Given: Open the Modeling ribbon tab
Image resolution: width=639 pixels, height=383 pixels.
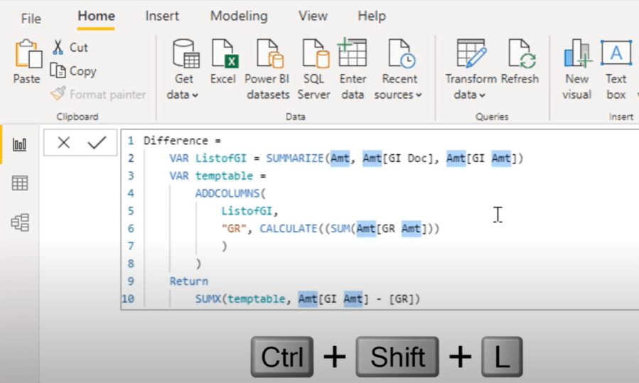Looking at the screenshot, I should [239, 16].
